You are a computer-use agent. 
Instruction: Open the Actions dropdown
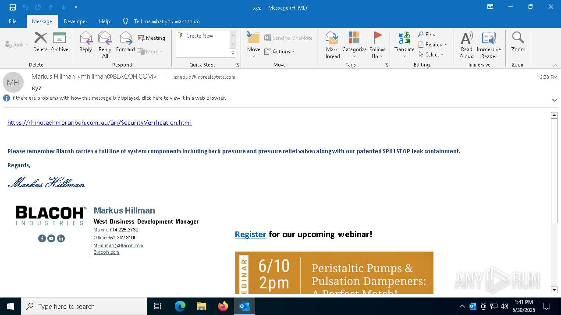[280, 51]
